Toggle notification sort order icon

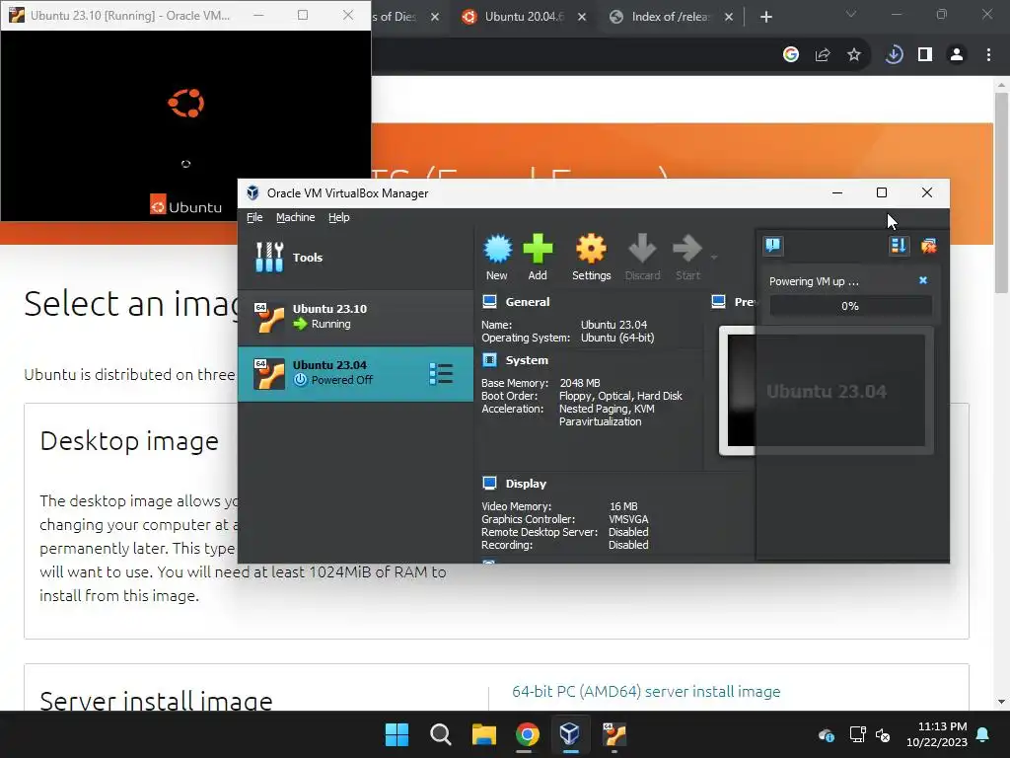(x=899, y=246)
